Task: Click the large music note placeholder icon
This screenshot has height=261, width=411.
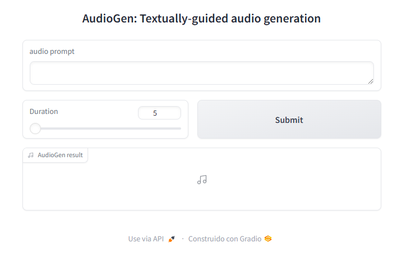Action: pyautogui.click(x=202, y=180)
